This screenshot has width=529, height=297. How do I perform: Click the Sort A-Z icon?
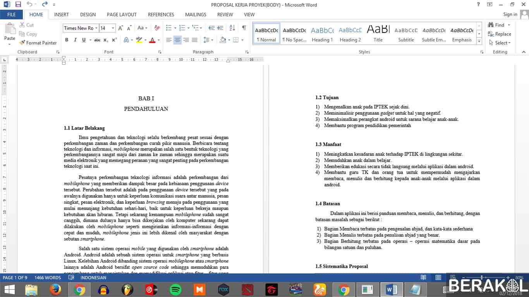pos(232,28)
